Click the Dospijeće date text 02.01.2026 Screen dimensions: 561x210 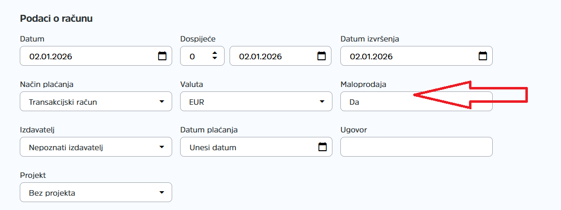click(x=261, y=56)
